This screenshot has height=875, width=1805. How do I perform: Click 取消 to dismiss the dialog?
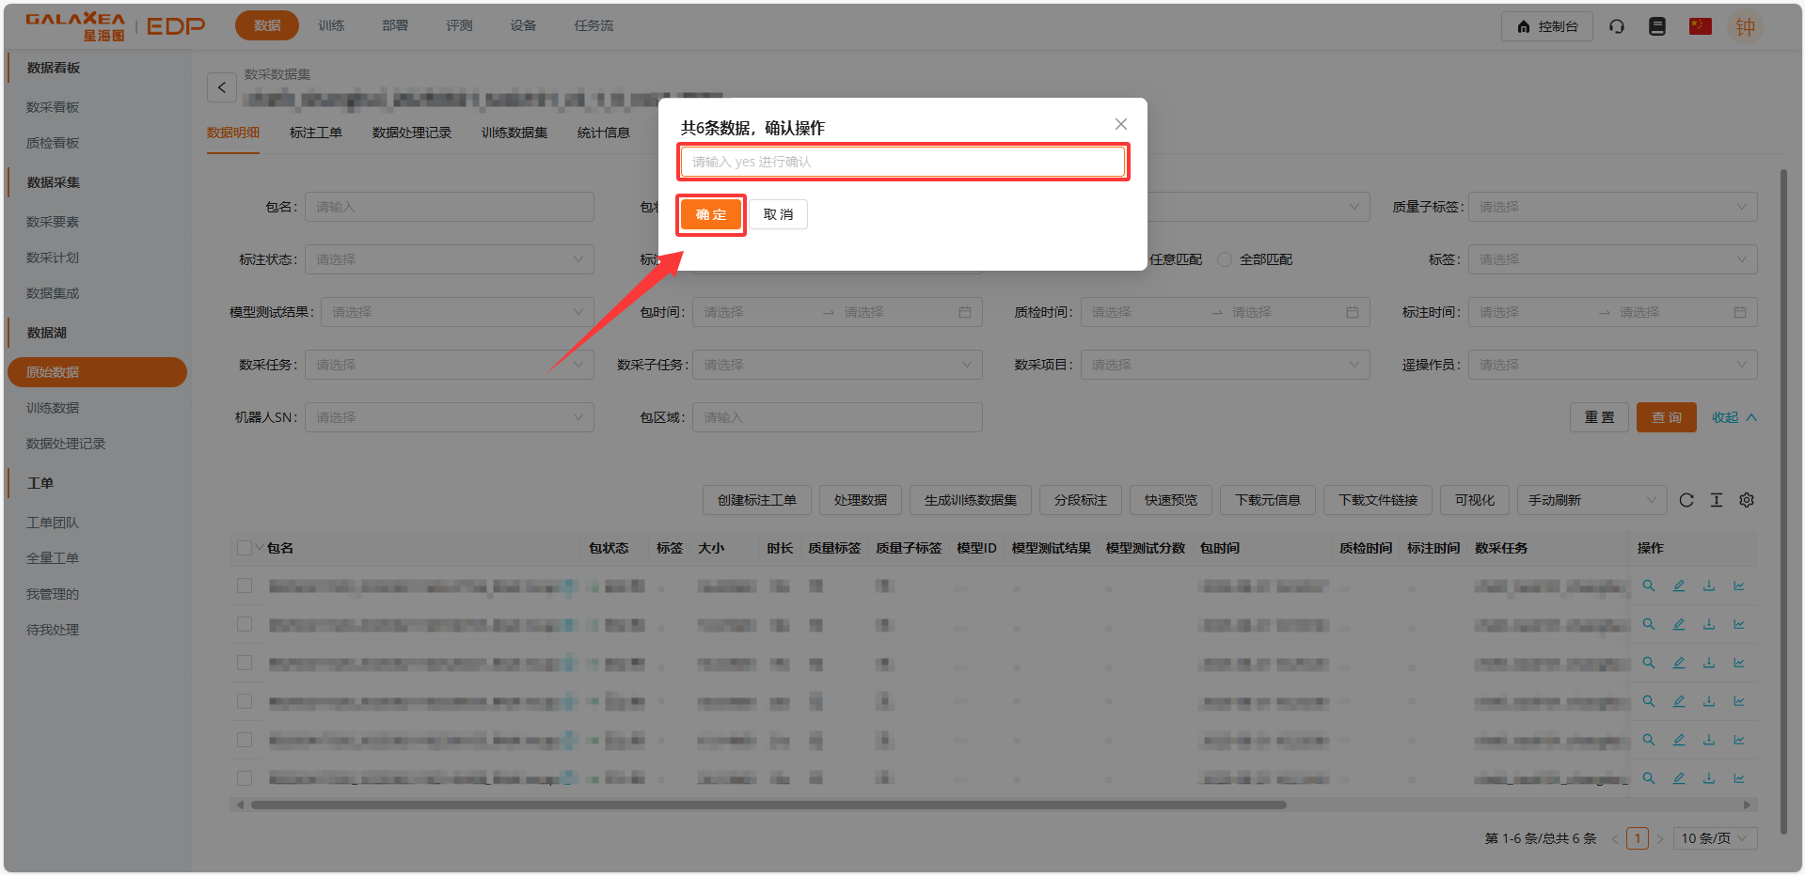tap(778, 214)
